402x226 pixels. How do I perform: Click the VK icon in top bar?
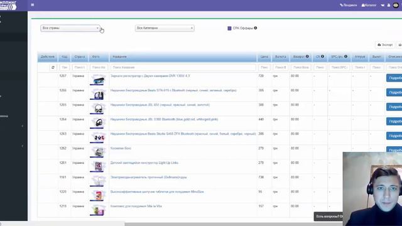[383, 5]
